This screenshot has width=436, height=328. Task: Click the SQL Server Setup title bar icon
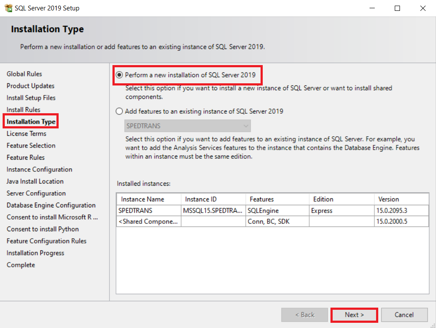8,8
